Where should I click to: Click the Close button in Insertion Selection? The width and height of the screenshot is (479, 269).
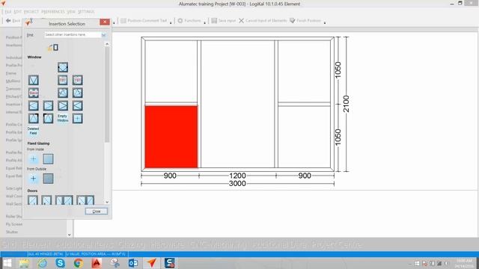[97, 211]
